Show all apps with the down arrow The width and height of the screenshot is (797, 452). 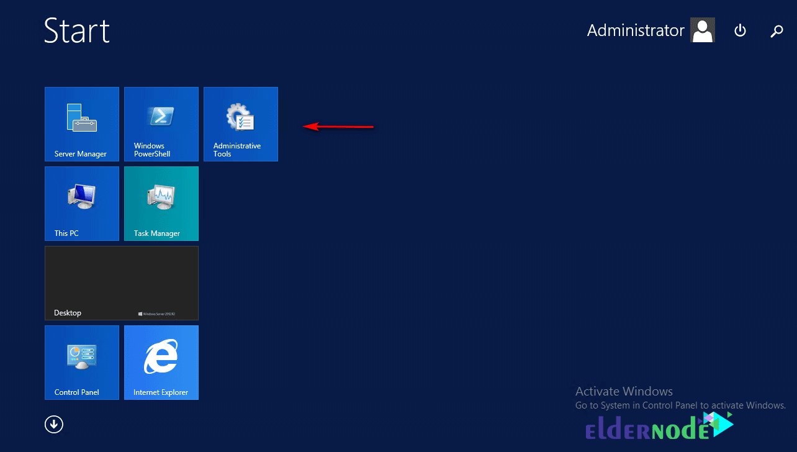[54, 424]
